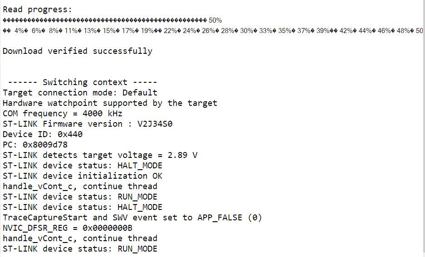Click the ST-LINK Firmware version V2J34S0 line

pyautogui.click(x=88, y=124)
